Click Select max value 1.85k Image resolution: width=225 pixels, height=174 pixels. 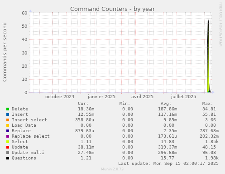click(x=212, y=142)
